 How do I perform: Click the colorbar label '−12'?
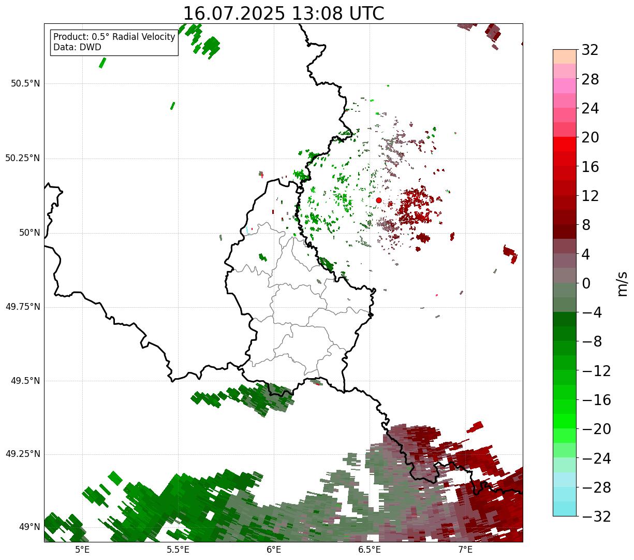pos(596,371)
